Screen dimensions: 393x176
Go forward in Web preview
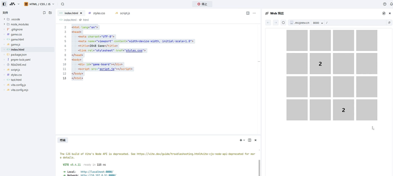pyautogui.click(x=276, y=23)
